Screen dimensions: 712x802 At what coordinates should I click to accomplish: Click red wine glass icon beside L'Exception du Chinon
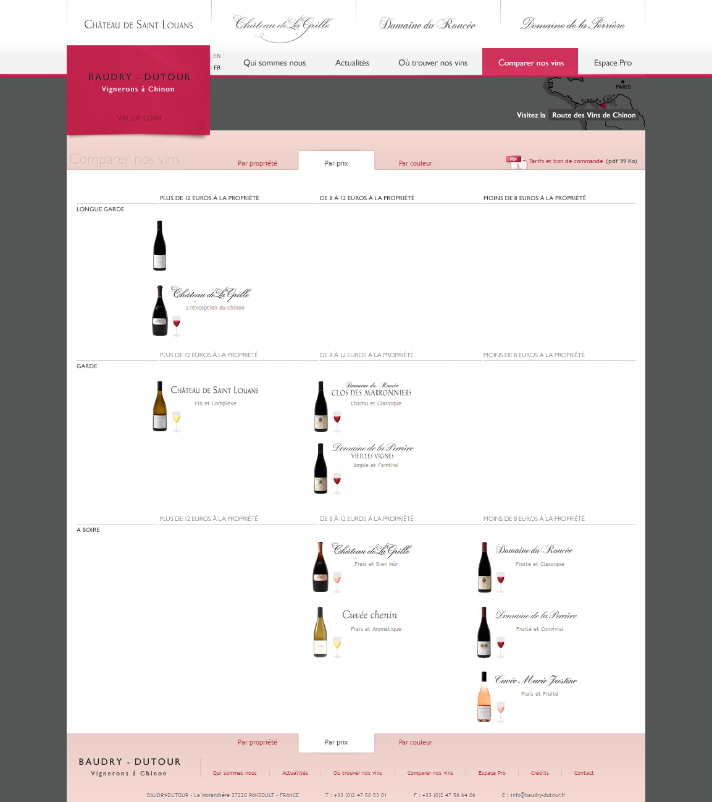(x=177, y=325)
